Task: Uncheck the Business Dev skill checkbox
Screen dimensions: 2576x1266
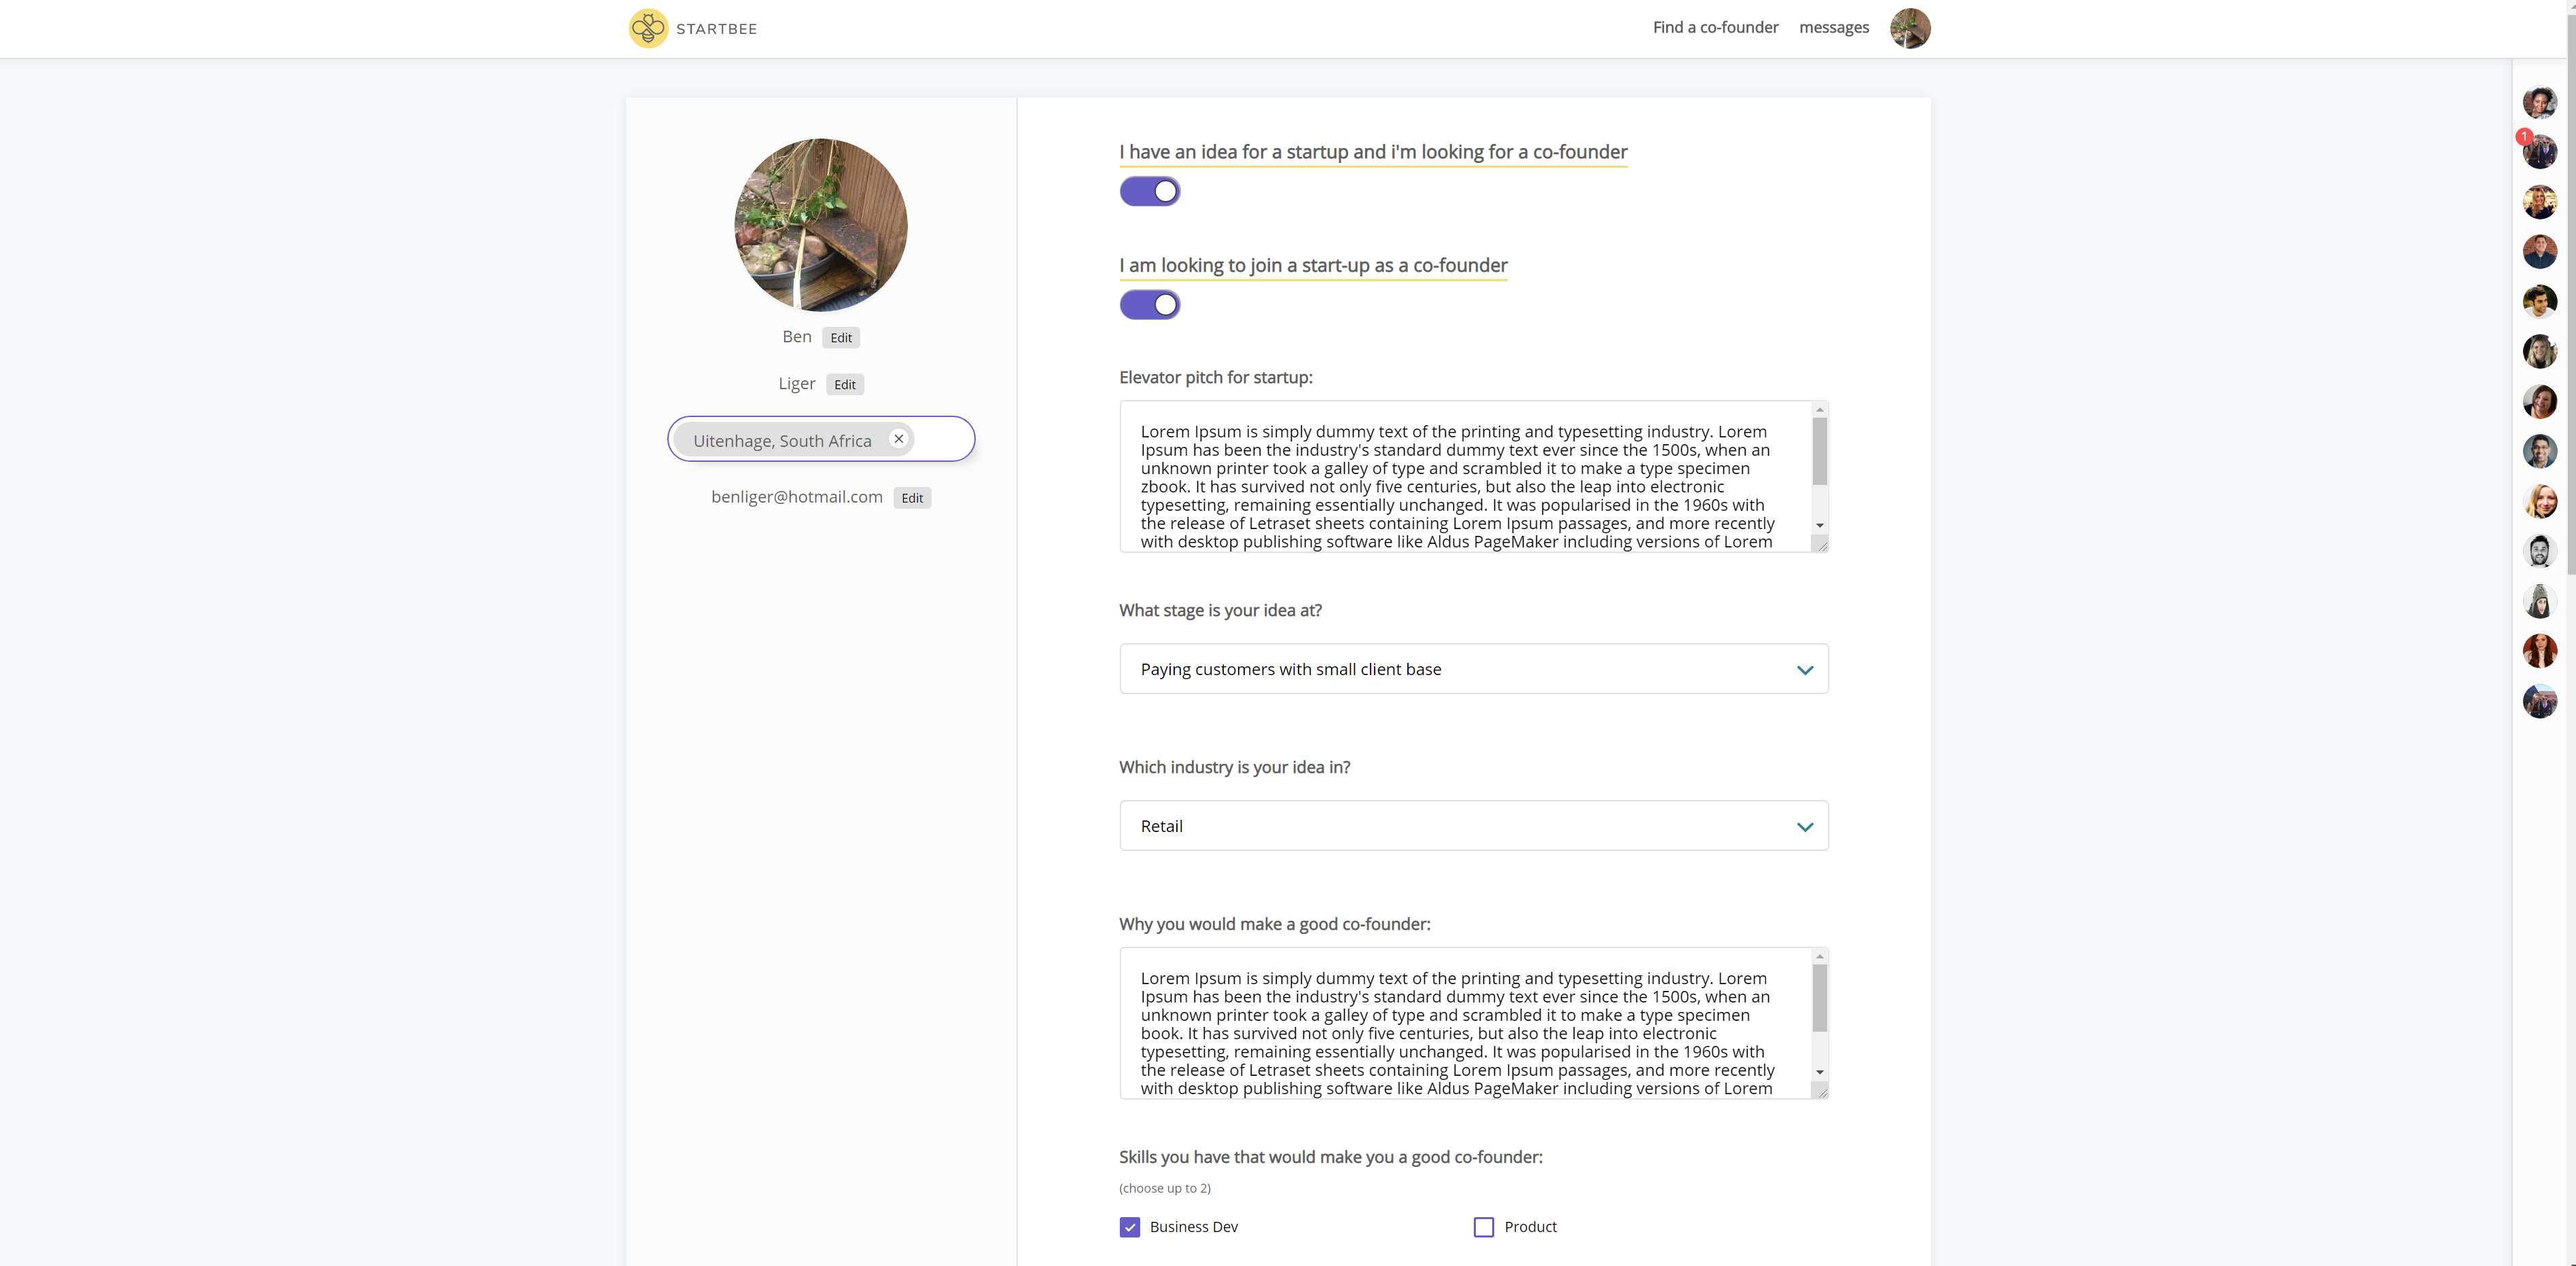Action: (x=1129, y=1227)
